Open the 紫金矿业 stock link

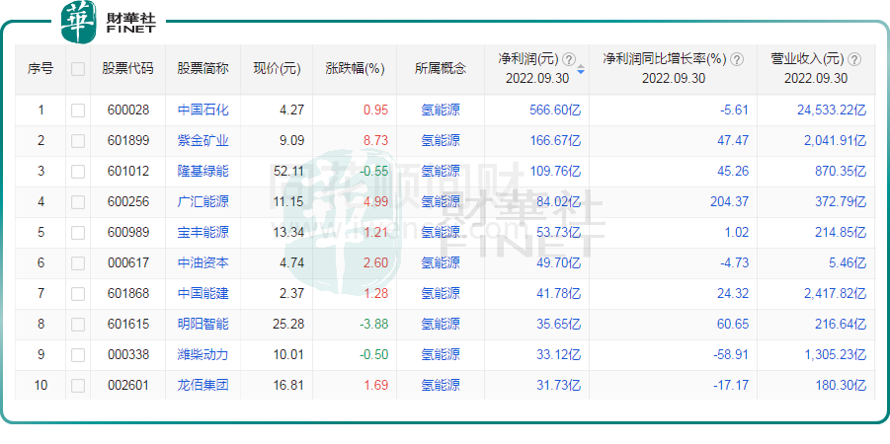203,140
